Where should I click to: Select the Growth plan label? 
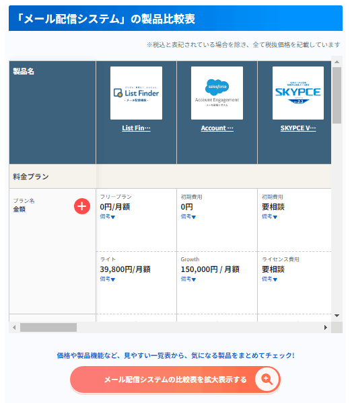click(x=190, y=259)
